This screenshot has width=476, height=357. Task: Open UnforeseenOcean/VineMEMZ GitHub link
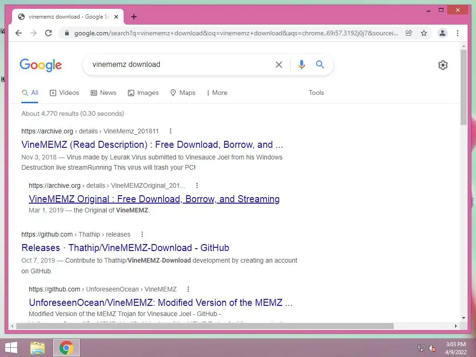[160, 303]
